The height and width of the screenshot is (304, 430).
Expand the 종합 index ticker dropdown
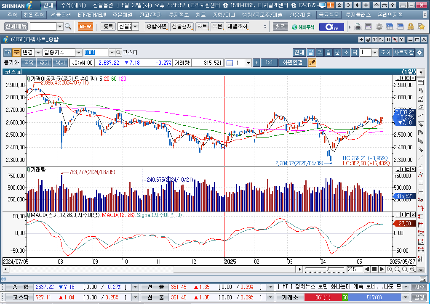tap(135, 287)
